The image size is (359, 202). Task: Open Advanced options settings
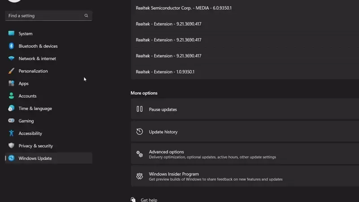coord(166,152)
